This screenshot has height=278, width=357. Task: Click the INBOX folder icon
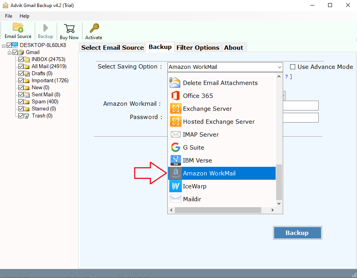pos(27,59)
